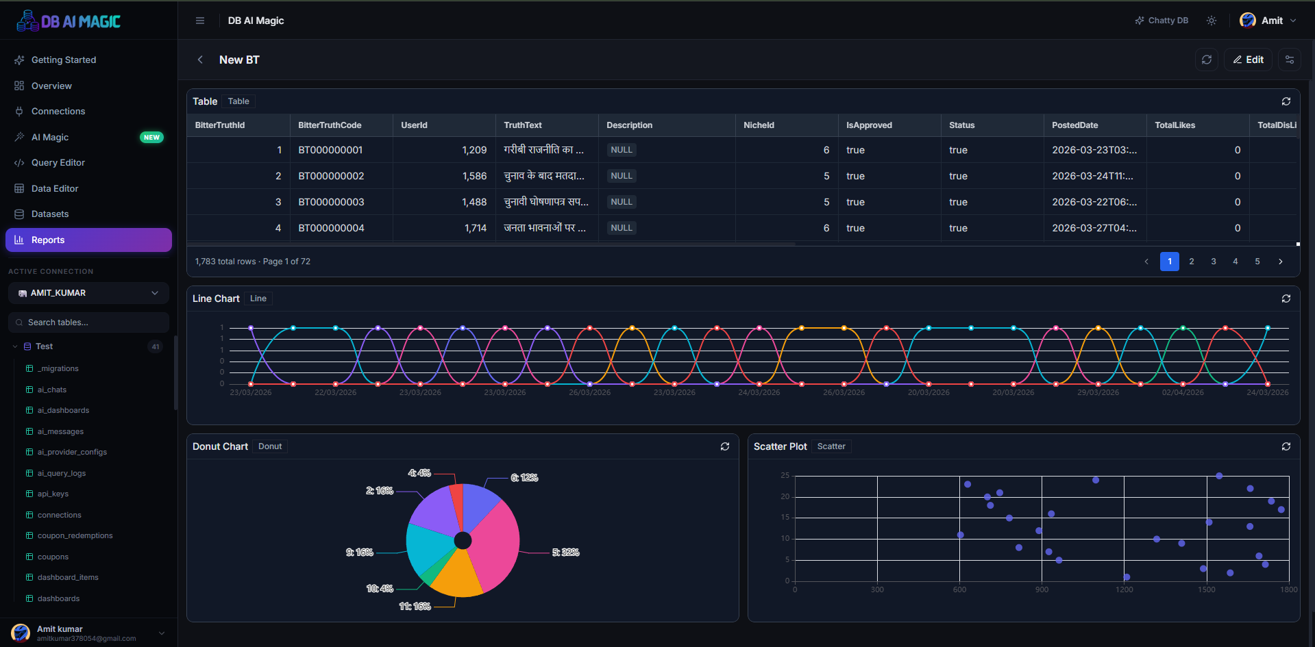The image size is (1315, 647).
Task: Open dashboard_items table
Action: point(68,577)
